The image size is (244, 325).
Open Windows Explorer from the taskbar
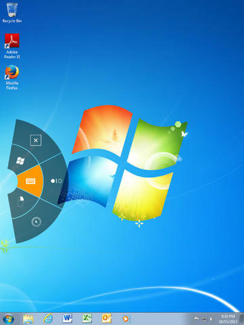pyautogui.click(x=28, y=319)
